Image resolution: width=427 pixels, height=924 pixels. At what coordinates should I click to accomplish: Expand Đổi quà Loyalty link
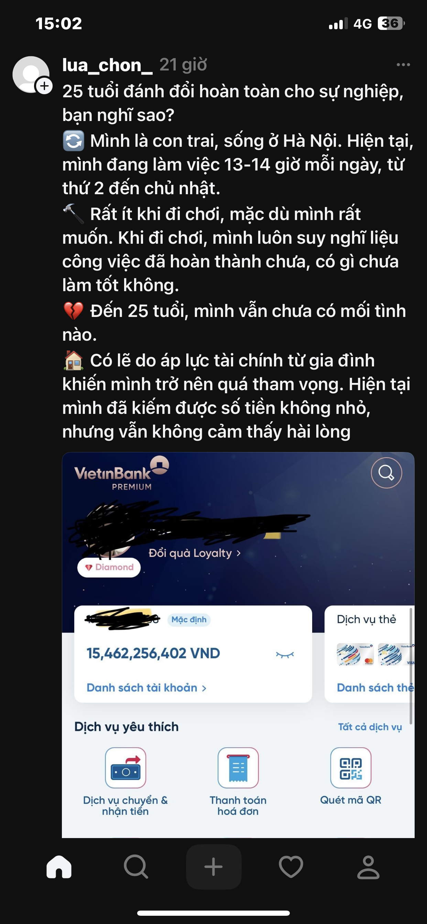195,553
